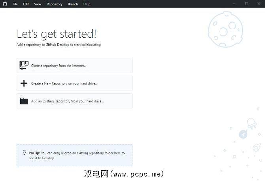Close the GitHub Desktop window
The width and height of the screenshot is (265, 183).
pos(259,4)
